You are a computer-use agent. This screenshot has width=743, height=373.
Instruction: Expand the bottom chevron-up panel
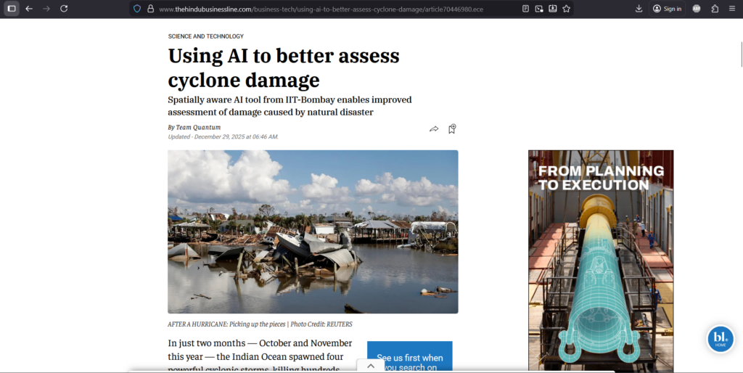371,366
